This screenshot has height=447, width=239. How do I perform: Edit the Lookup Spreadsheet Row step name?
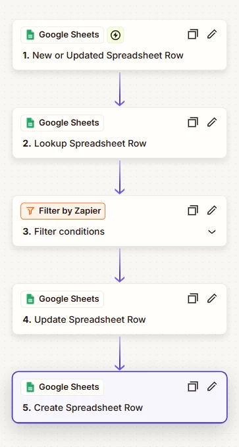(x=212, y=122)
